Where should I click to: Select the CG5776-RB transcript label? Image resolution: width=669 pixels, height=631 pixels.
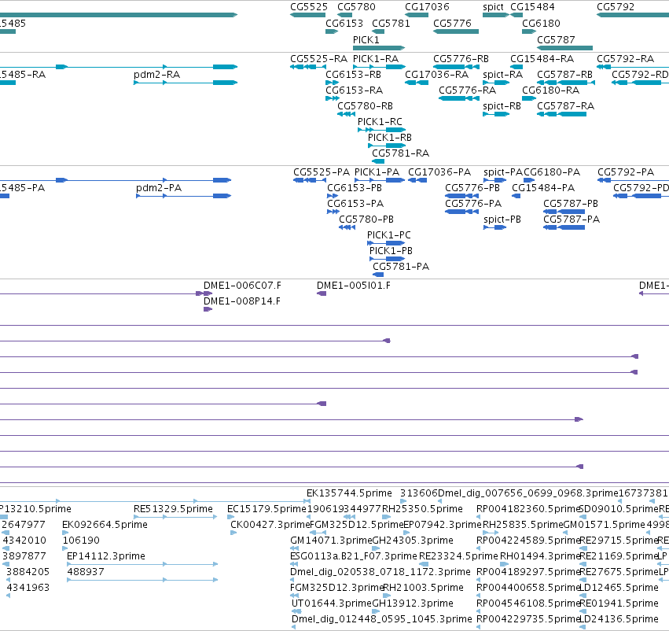click(x=461, y=58)
